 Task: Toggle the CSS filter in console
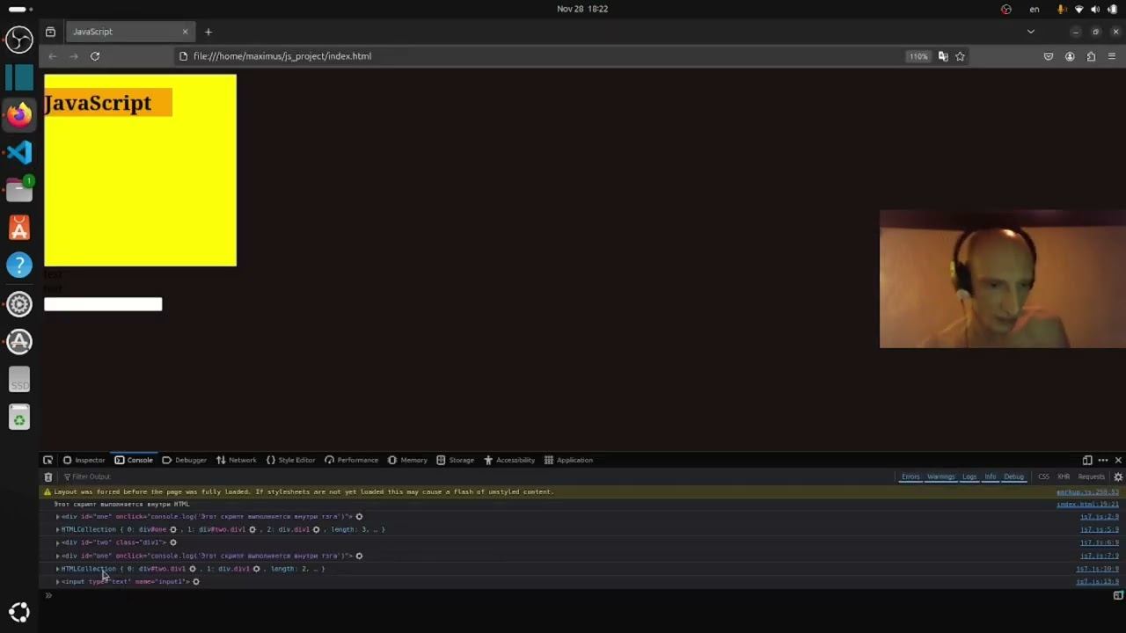coord(1043,477)
